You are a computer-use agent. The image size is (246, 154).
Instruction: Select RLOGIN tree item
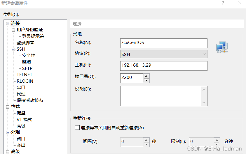pos(25,81)
